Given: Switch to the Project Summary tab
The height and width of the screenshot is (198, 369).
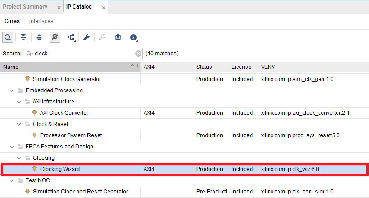Looking at the screenshot, I should tap(25, 7).
